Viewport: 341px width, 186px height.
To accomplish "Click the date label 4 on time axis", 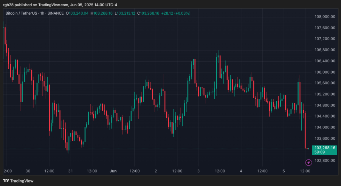I will (241, 171).
